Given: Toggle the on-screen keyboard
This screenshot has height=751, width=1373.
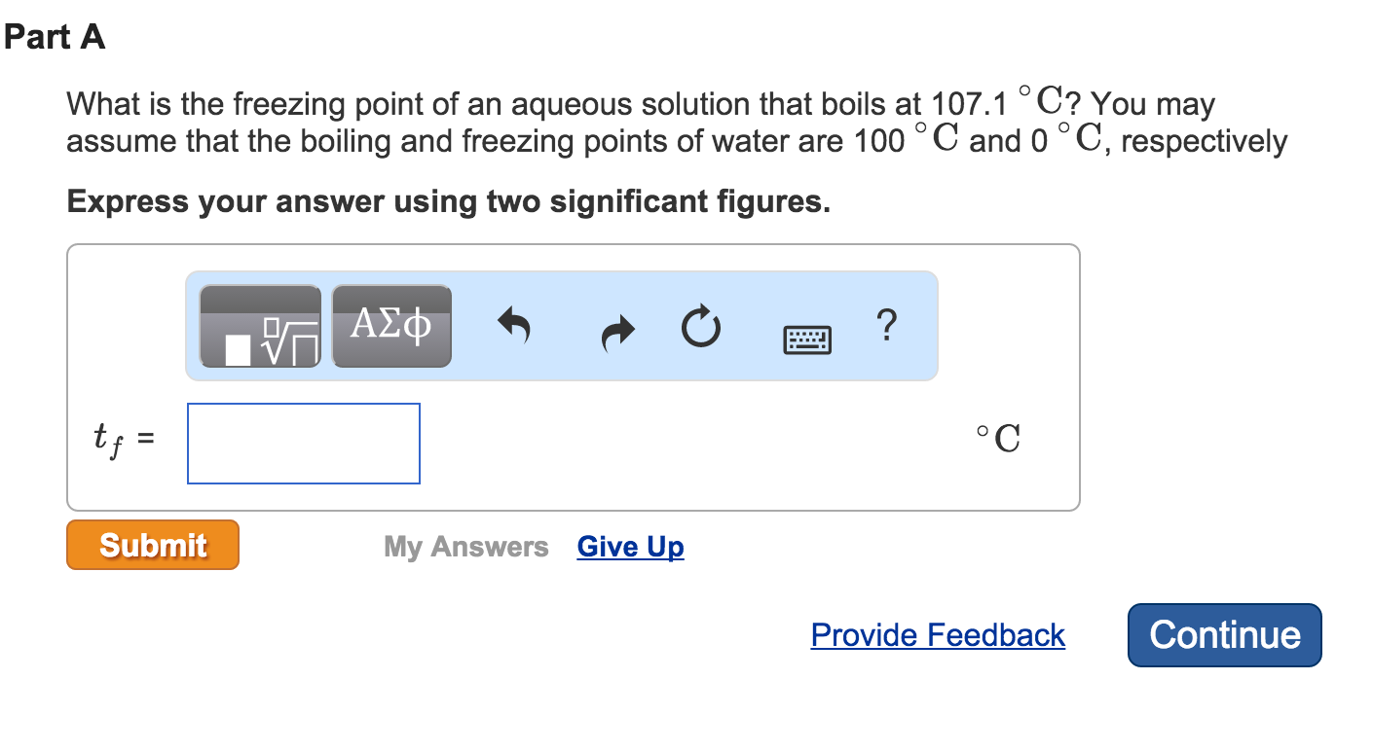Looking at the screenshot, I should (x=805, y=340).
